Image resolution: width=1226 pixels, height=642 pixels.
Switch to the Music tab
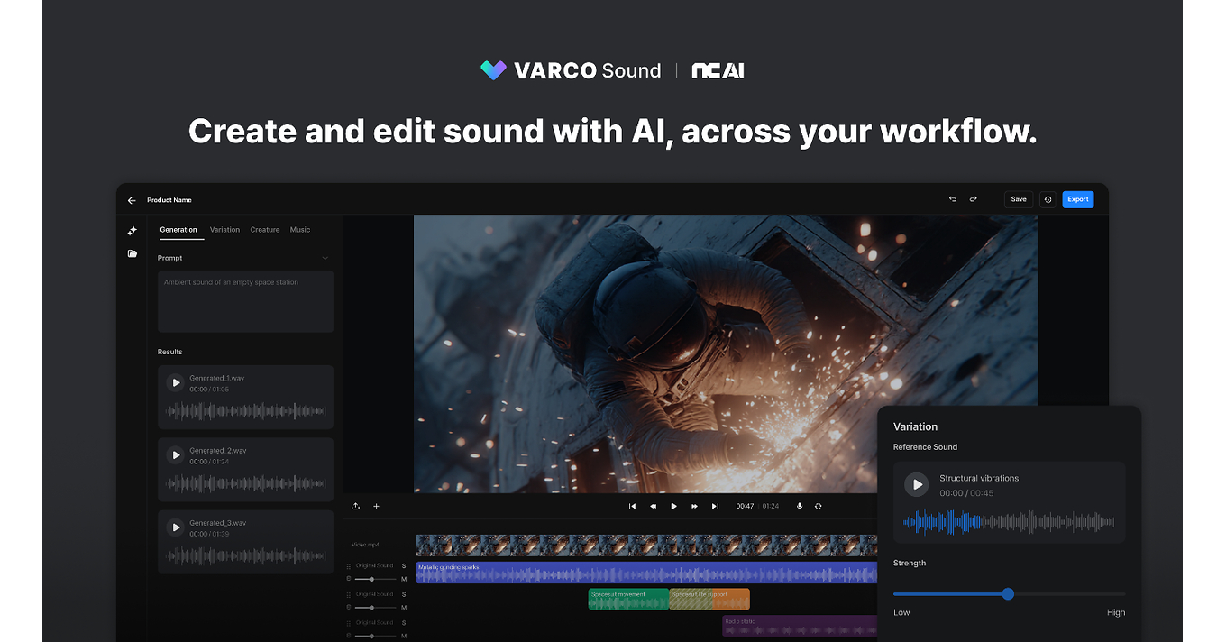(x=300, y=230)
